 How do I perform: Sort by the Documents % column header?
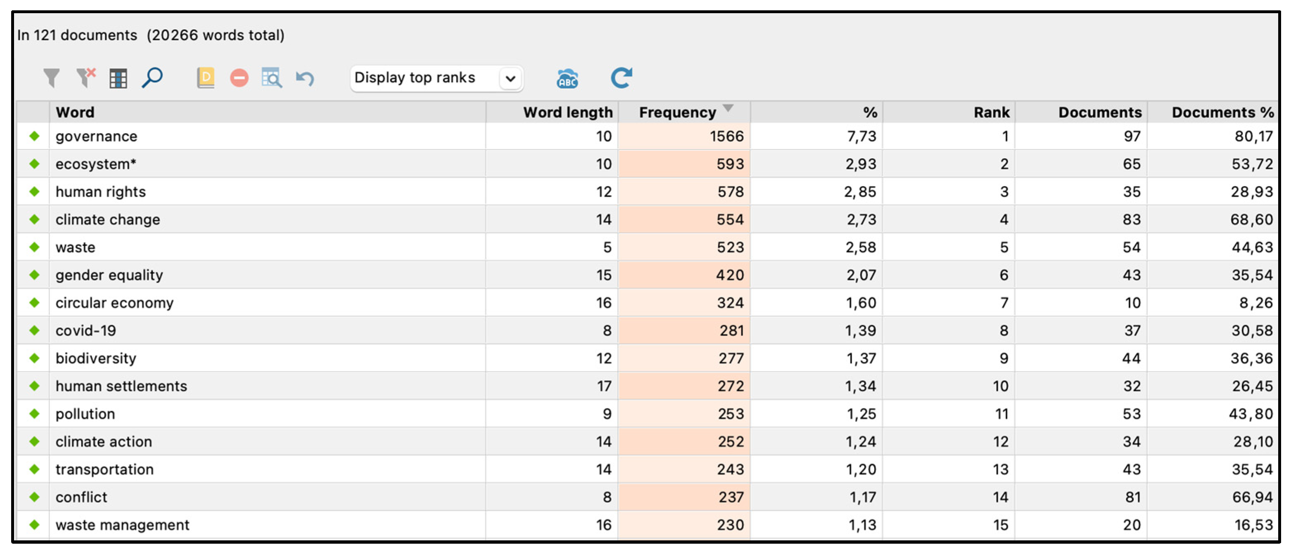(1222, 112)
